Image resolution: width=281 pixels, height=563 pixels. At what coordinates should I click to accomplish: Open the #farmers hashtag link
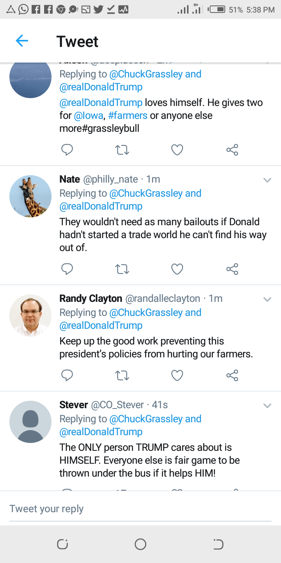[x=128, y=116]
